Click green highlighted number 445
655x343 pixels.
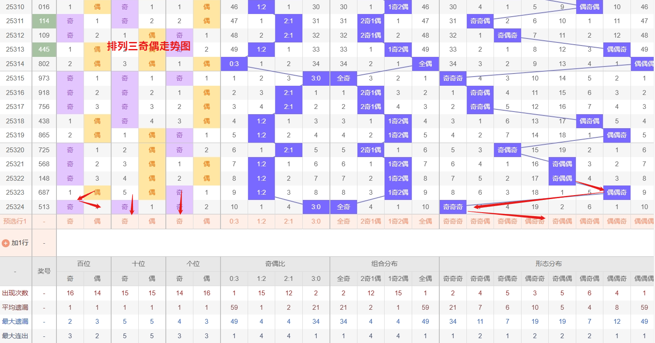click(x=44, y=49)
